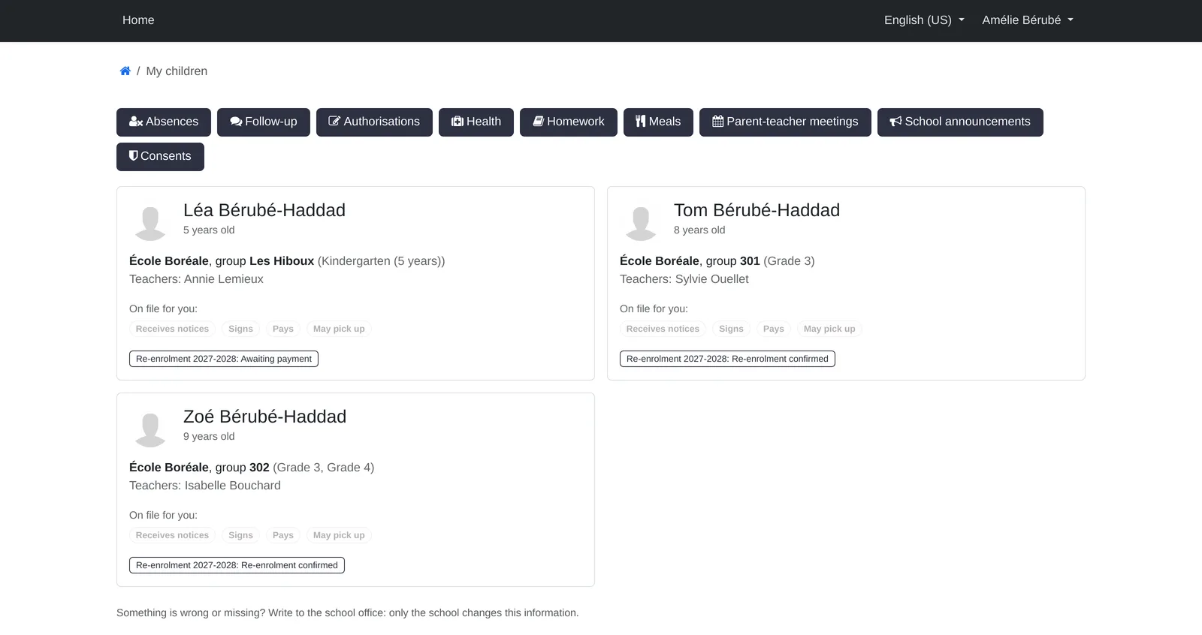Click Teachers: Isabelle Bouchard text
This screenshot has width=1202, height=635.
(205, 486)
